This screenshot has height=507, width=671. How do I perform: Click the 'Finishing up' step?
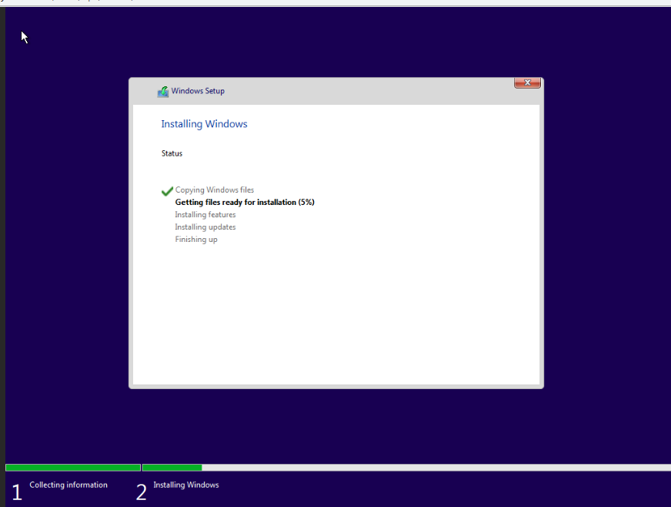[196, 240]
